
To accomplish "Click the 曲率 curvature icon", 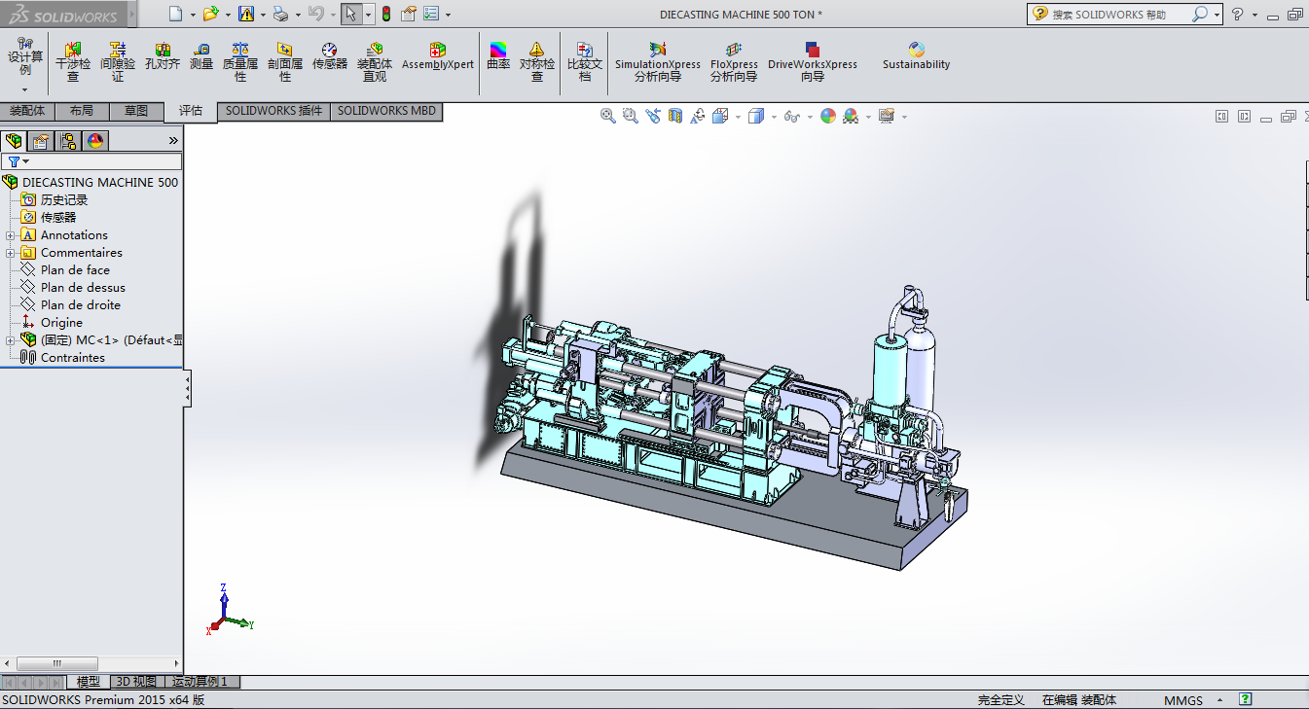I will coord(498,56).
